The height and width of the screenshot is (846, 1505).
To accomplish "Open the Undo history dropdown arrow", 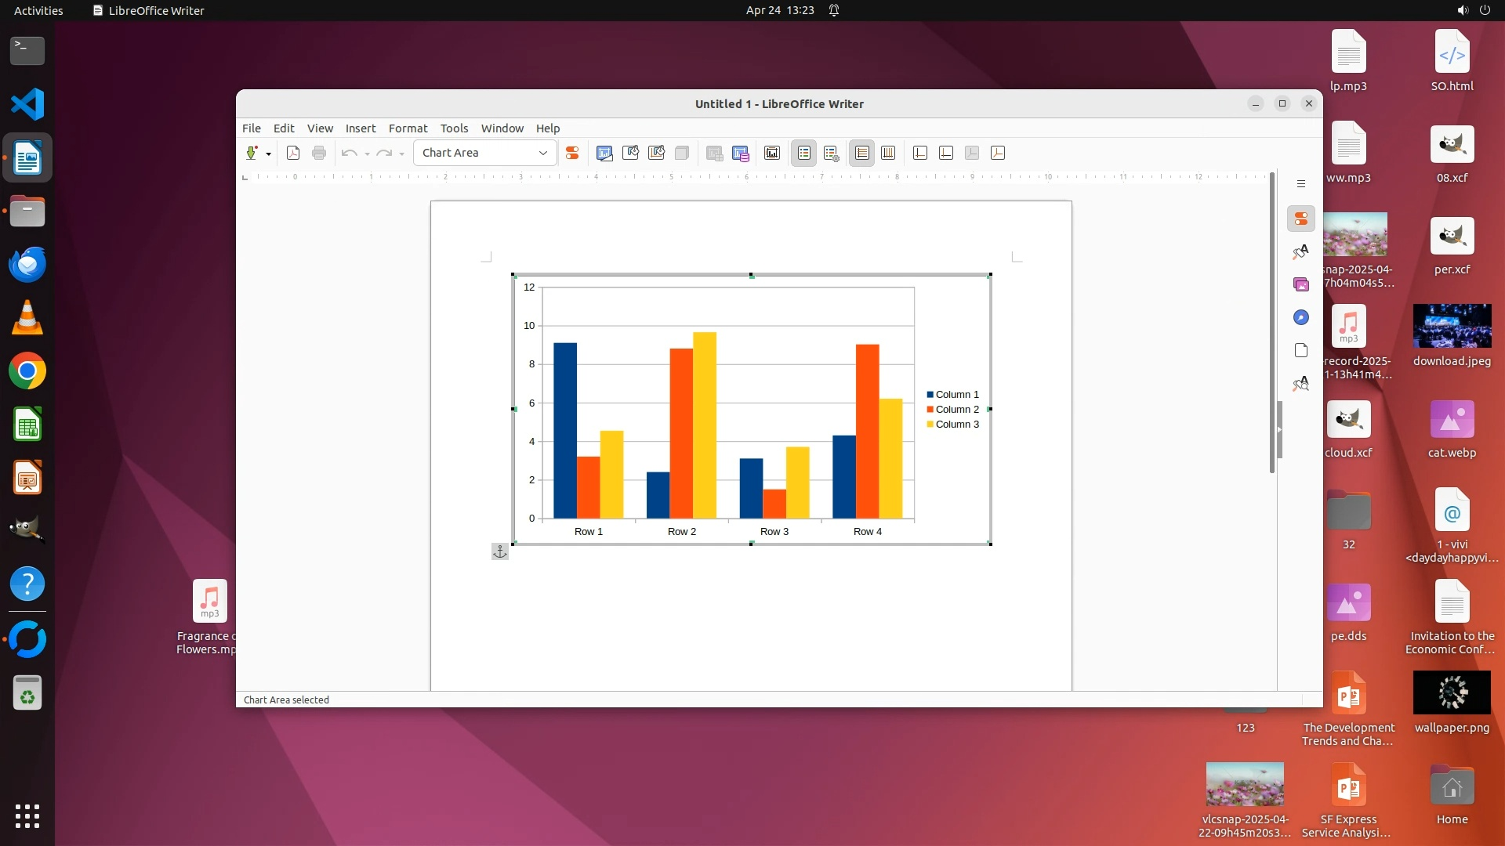I will click(x=367, y=154).
